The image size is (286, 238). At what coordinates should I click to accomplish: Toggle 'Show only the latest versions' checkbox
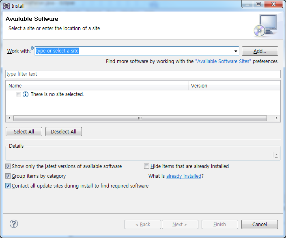[x=8, y=166]
